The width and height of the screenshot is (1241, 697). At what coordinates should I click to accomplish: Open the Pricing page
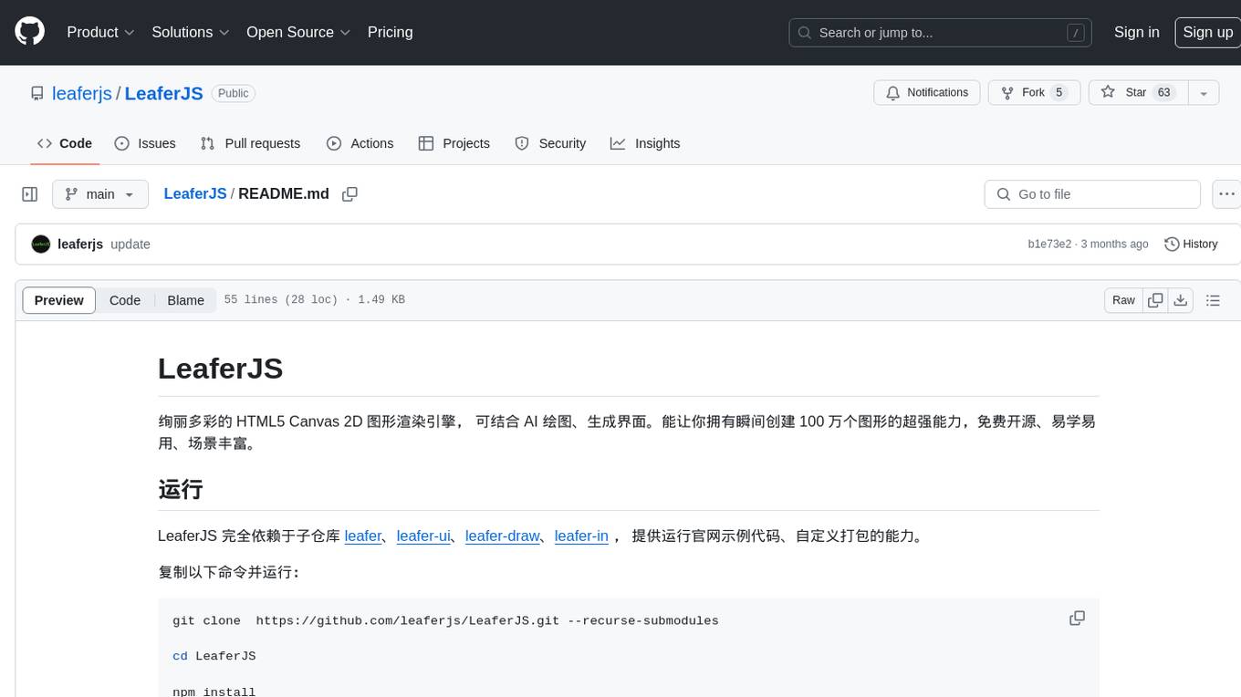pyautogui.click(x=390, y=32)
